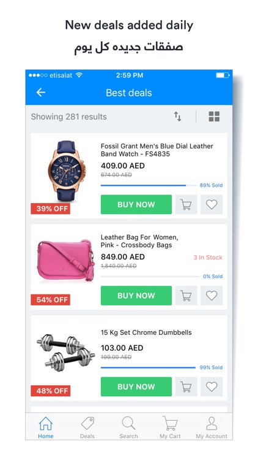The width and height of the screenshot is (258, 460).
Task: Open the 15 Kg Set Chrome Dumbbells title
Action: [146, 332]
